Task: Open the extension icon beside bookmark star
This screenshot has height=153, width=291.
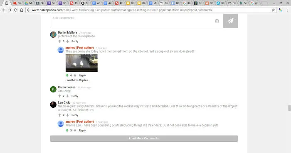Action: pyautogui.click(x=280, y=10)
